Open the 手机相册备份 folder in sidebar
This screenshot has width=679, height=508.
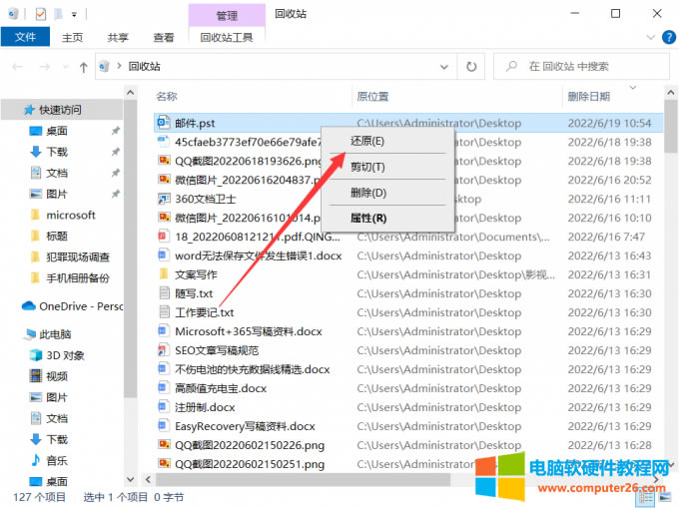(x=78, y=278)
